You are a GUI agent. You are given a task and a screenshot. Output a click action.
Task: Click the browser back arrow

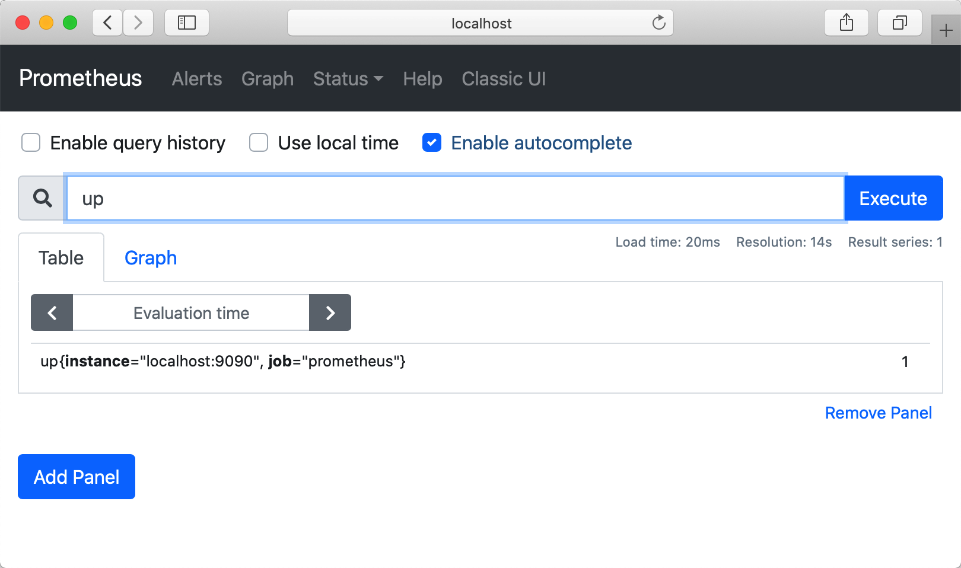pos(107,23)
